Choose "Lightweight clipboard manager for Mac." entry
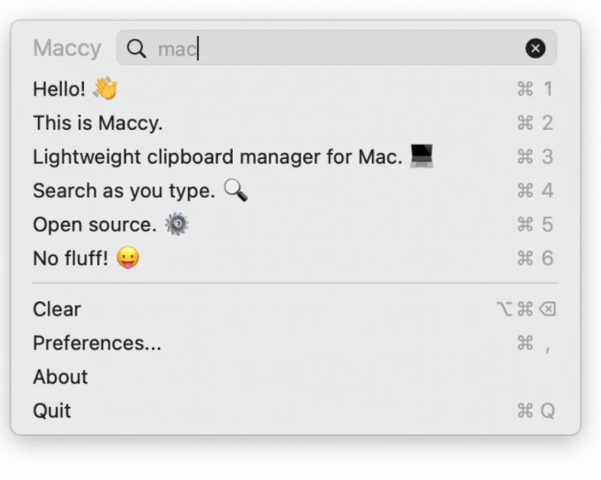The image size is (601, 480). (x=216, y=157)
